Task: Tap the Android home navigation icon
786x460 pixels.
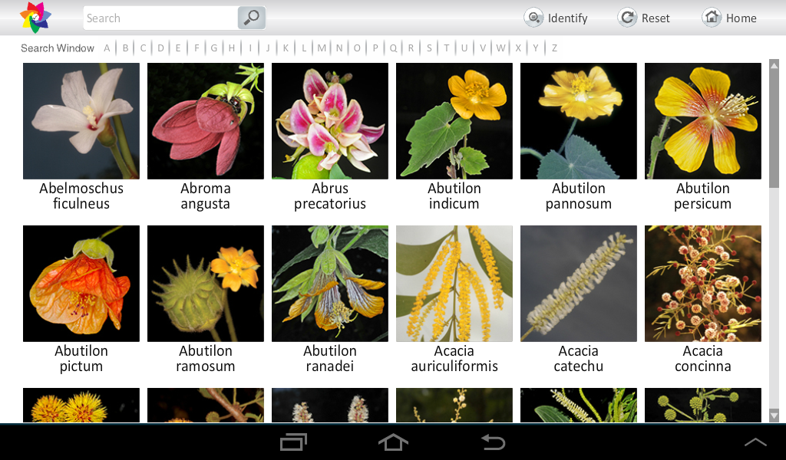Action: point(393,442)
